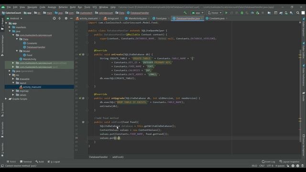Viewport: 306px width, 172px height.
Task: Open the VCS menu
Action: (x=95, y=7)
